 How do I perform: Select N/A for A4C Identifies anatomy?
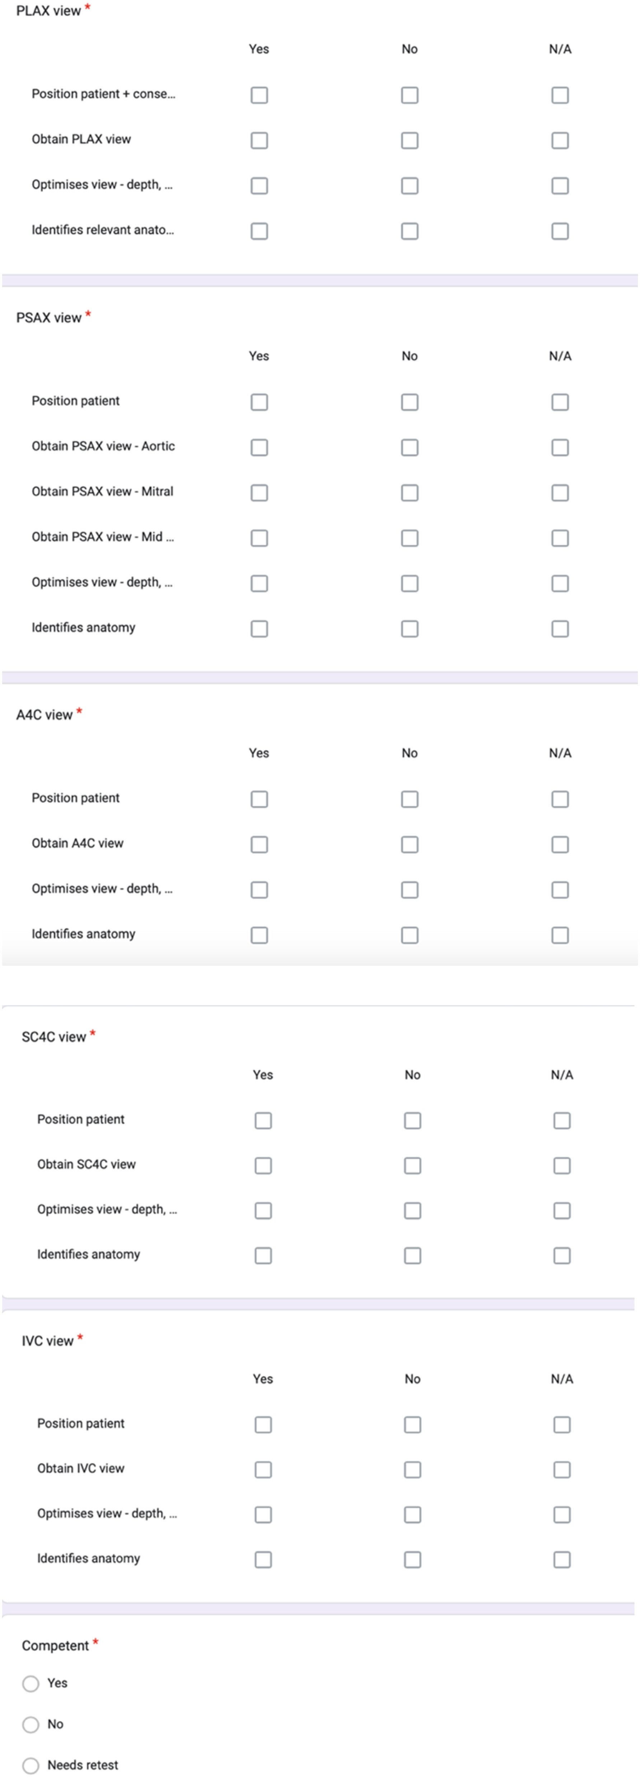coord(560,935)
